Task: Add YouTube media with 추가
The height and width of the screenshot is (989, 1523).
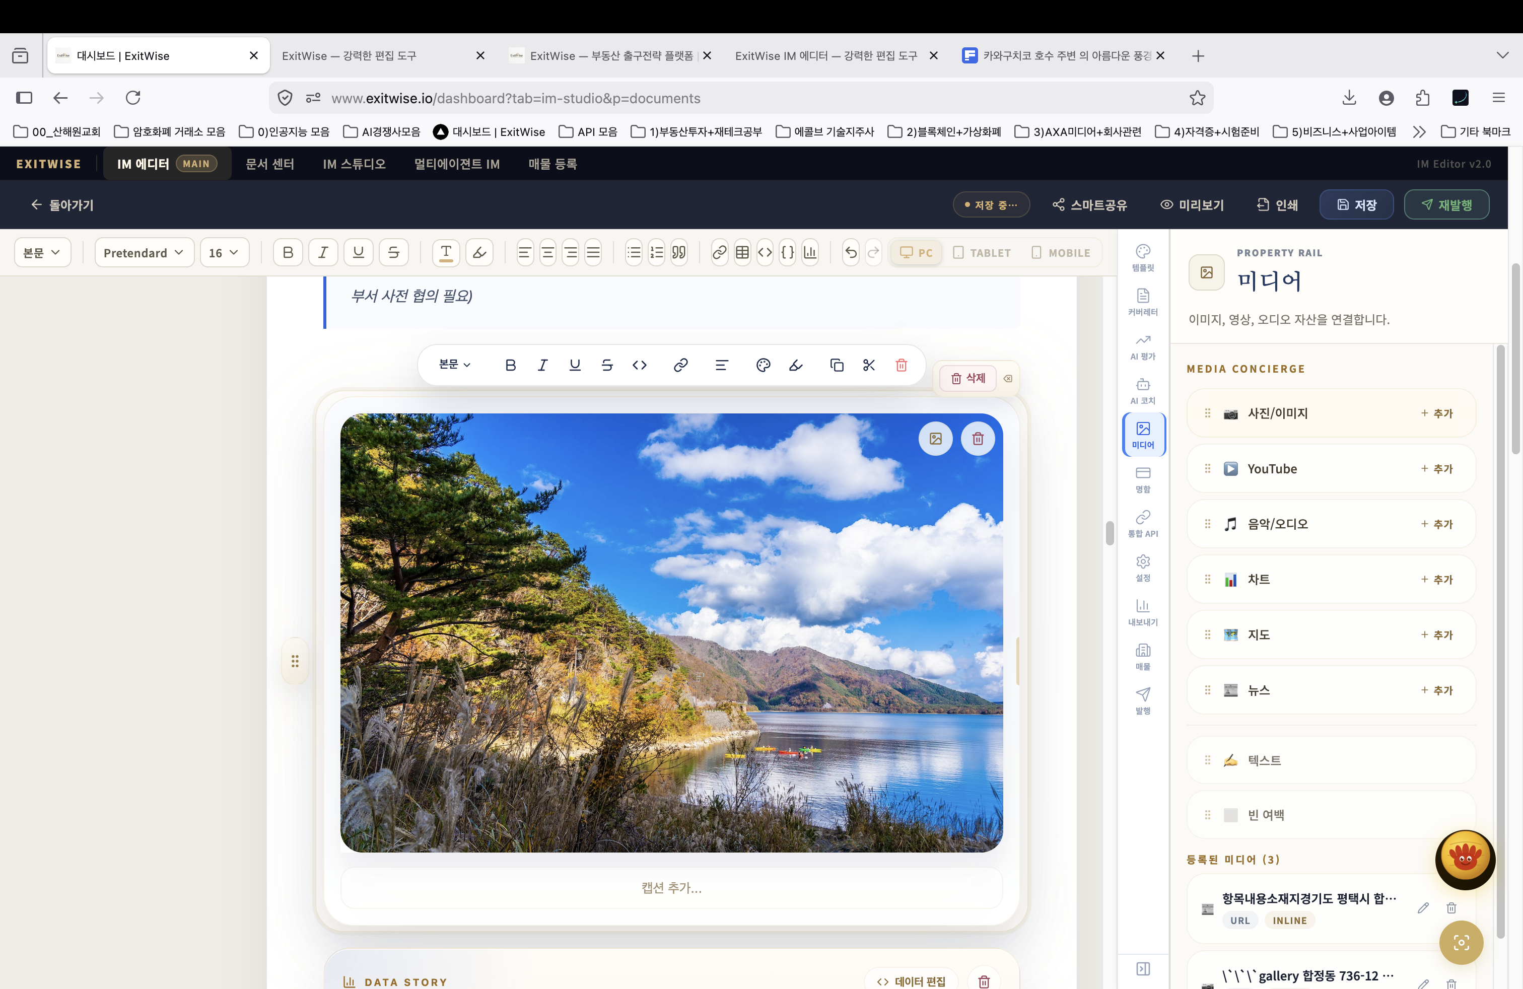Action: click(x=1436, y=469)
